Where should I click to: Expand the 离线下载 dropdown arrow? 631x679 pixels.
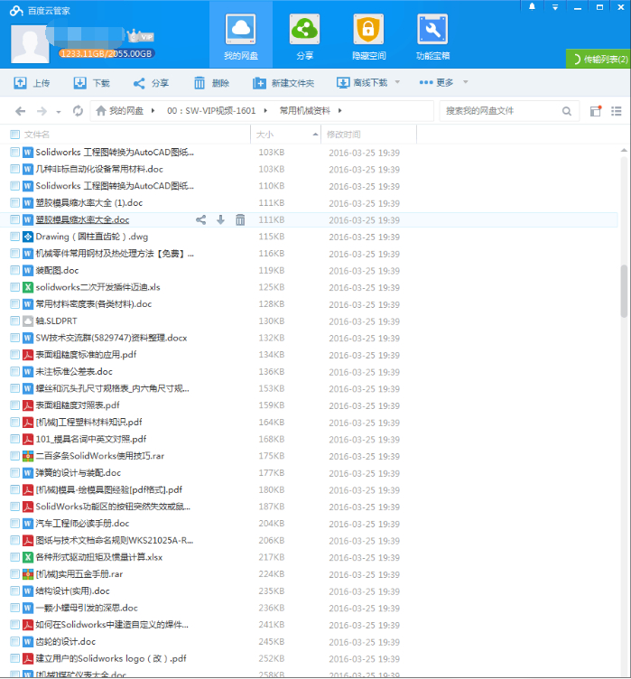pyautogui.click(x=397, y=82)
